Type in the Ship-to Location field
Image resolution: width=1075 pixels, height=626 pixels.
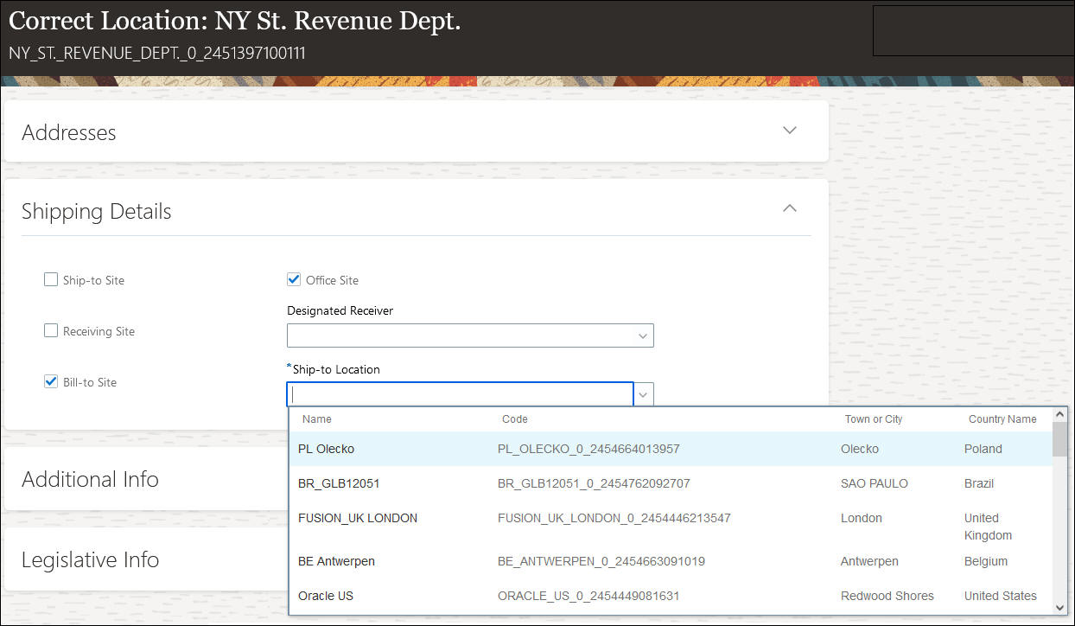pos(461,394)
